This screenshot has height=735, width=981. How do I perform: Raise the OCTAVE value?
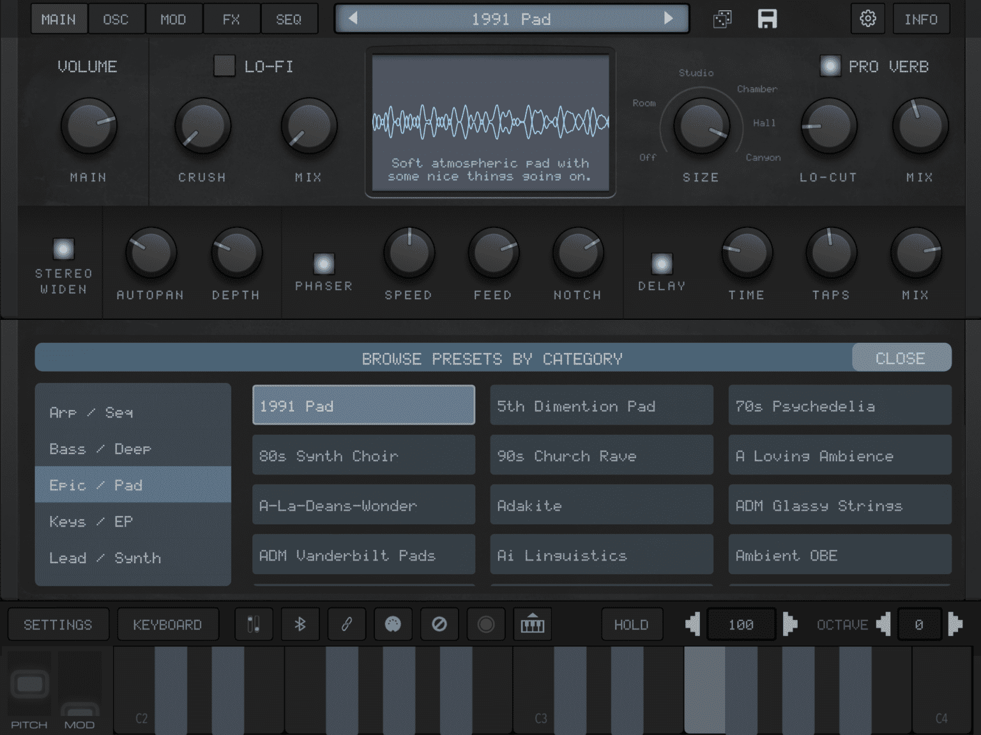[x=955, y=623]
